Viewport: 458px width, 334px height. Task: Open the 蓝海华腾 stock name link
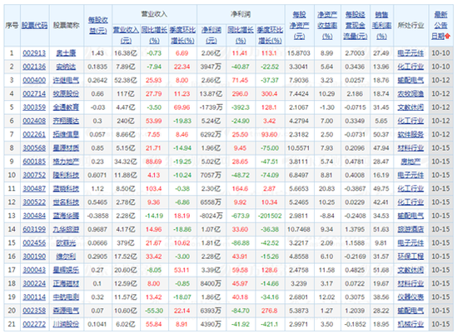coord(66,216)
